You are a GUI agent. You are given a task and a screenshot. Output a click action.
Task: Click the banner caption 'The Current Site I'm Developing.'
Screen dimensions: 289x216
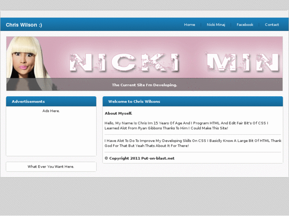coord(144,85)
